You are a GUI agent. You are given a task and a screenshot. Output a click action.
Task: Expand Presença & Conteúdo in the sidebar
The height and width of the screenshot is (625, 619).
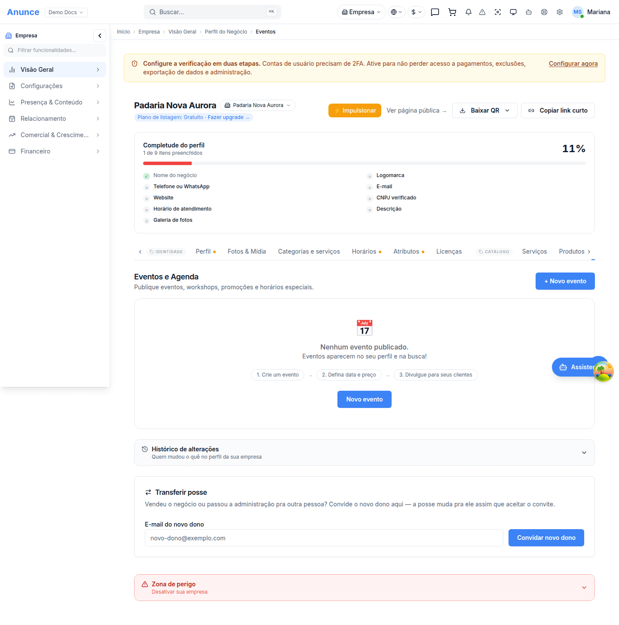(55, 102)
